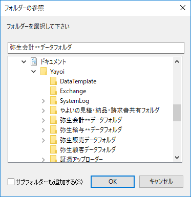Confirm selection with OK button
Image resolution: width=191 pixels, height=197 pixels.
113,182
